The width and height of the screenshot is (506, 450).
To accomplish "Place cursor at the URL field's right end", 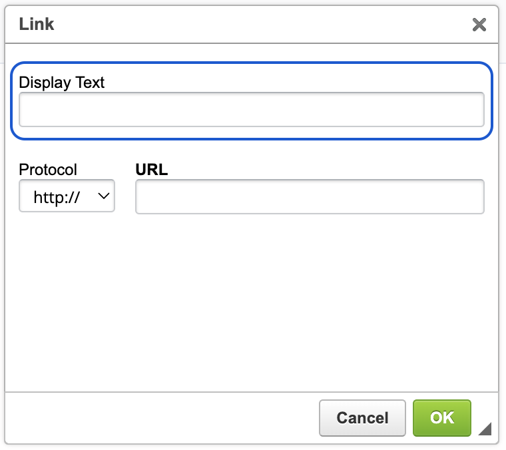I will pyautogui.click(x=477, y=197).
